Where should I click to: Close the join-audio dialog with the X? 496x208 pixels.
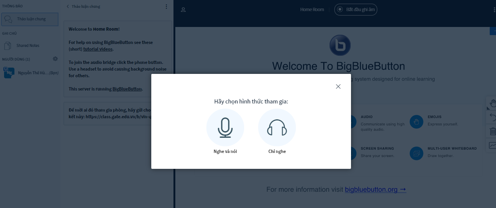[338, 86]
